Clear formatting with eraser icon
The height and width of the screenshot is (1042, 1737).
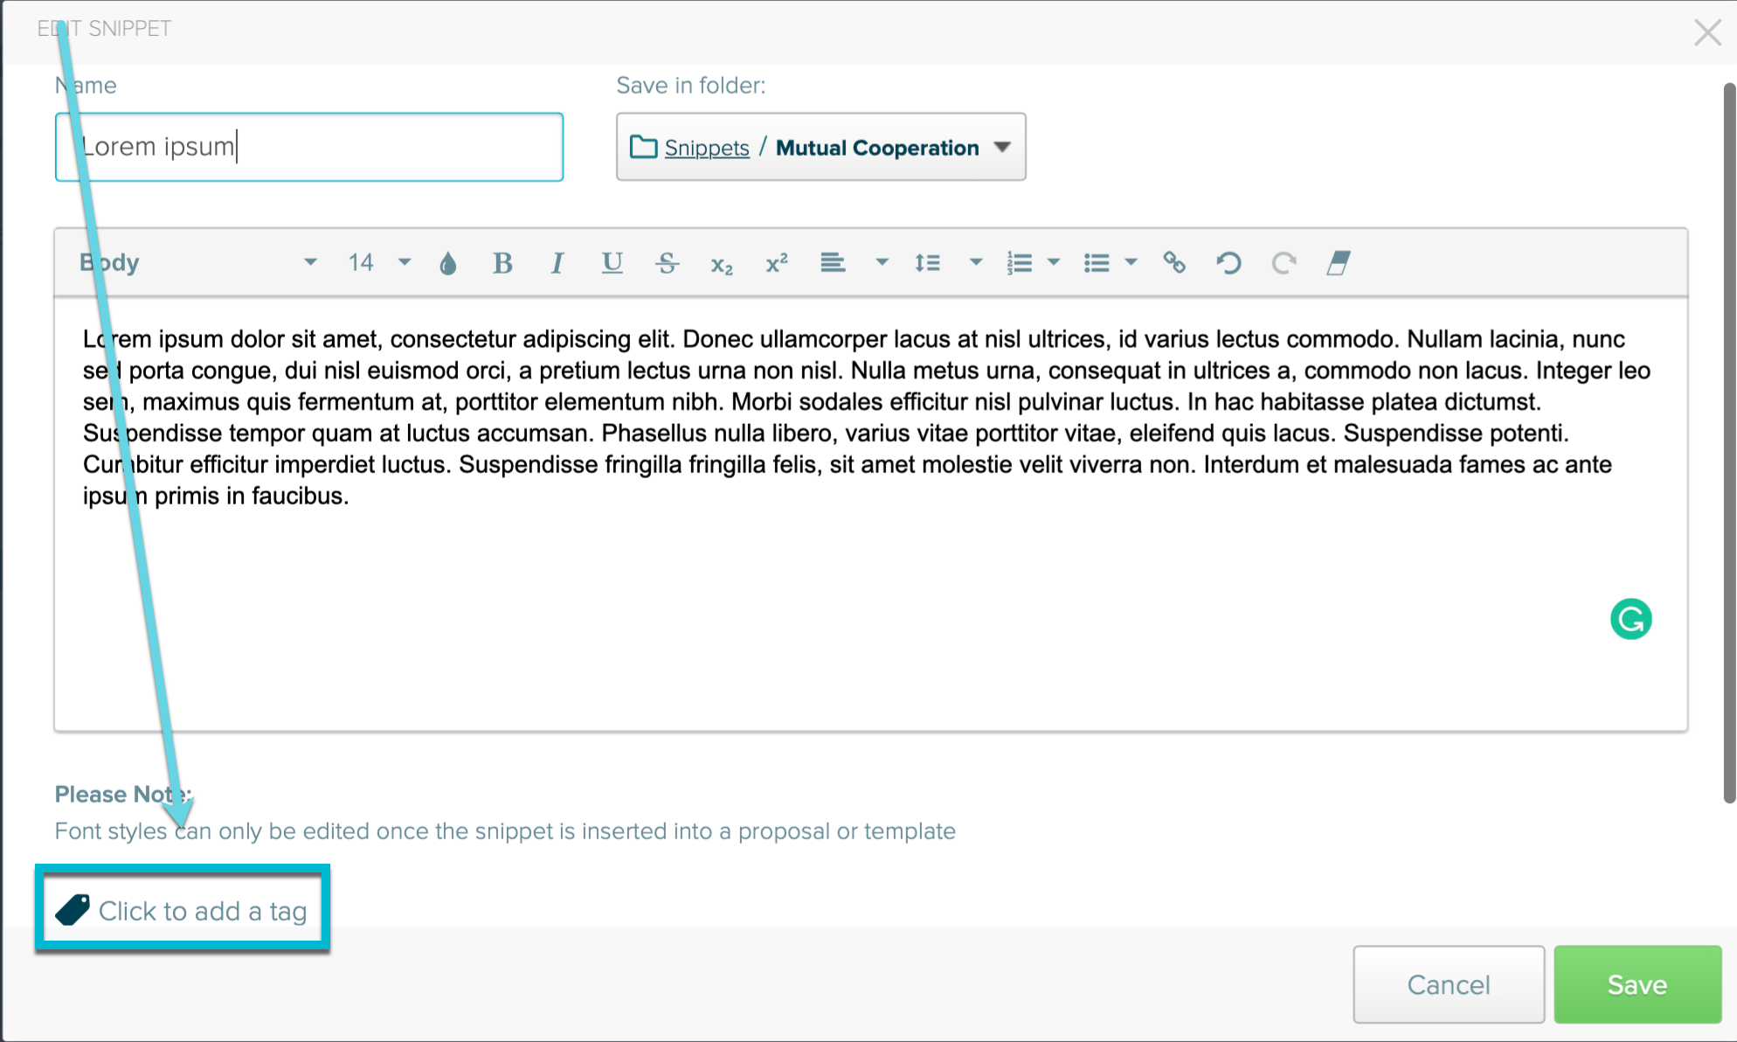[x=1339, y=263]
